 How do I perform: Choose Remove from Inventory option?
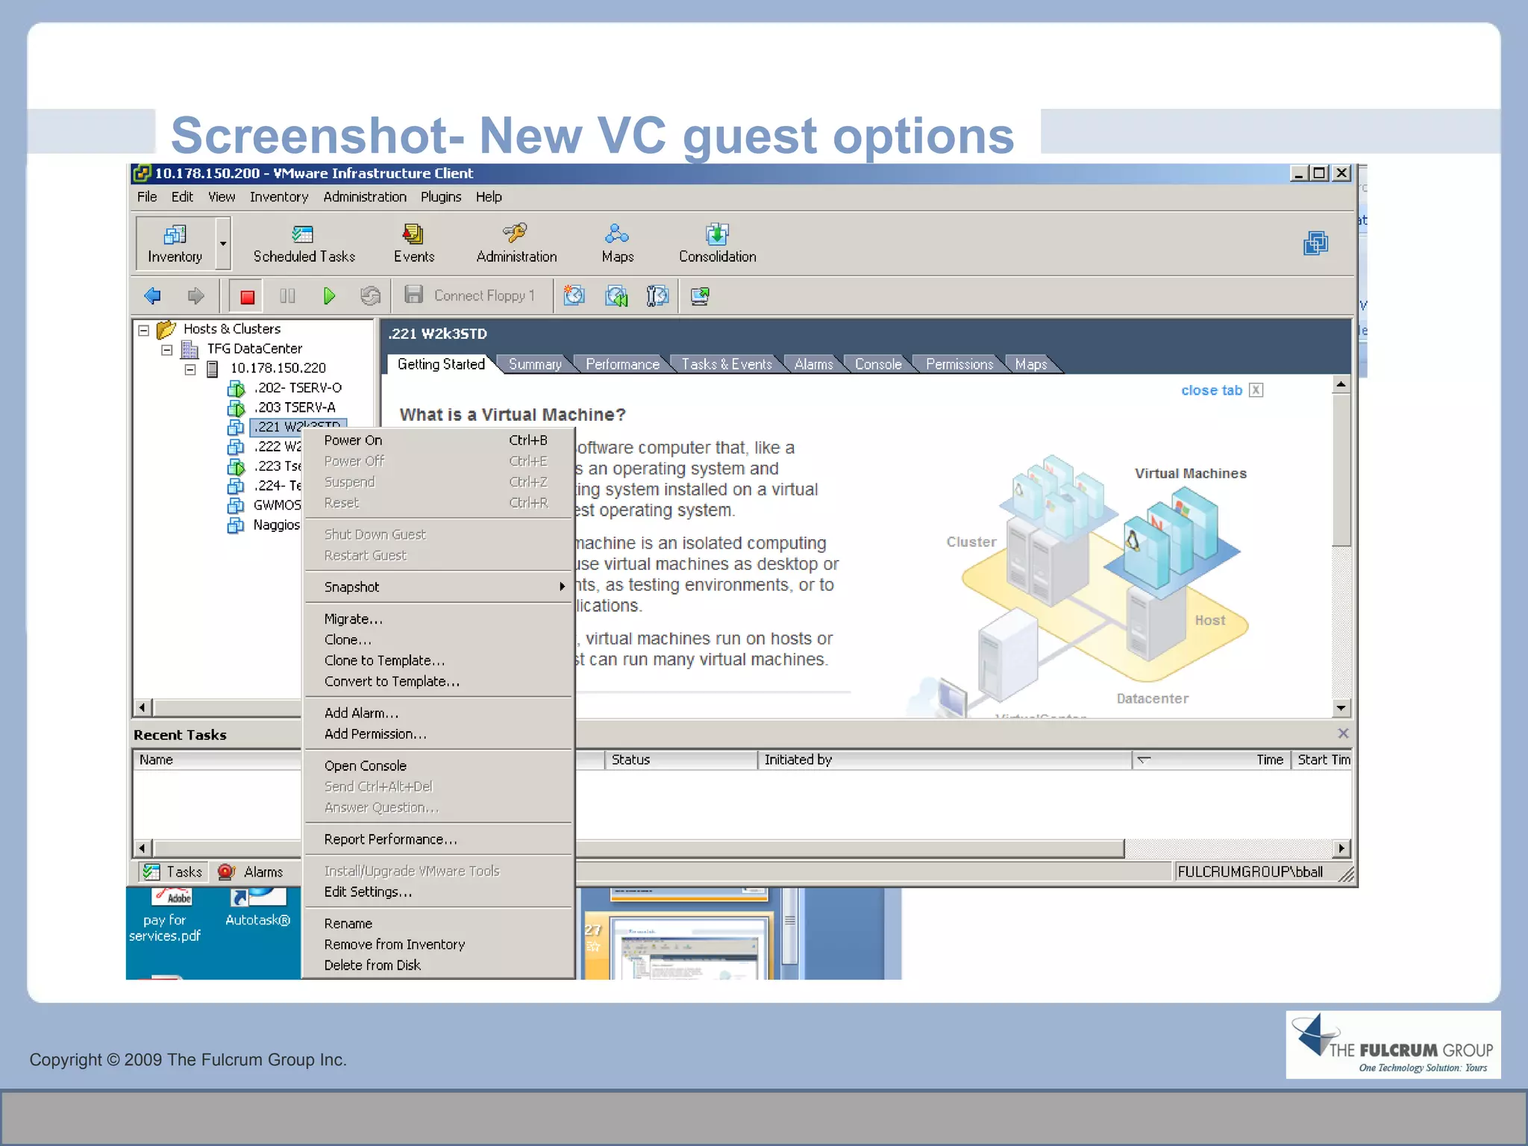click(439, 945)
